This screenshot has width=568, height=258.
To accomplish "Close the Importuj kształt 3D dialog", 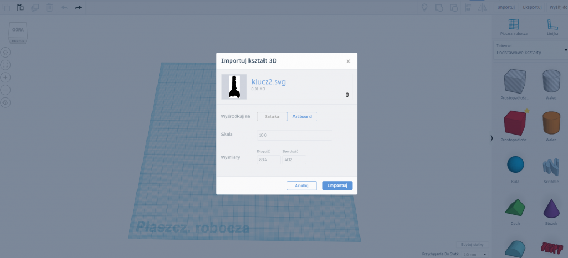I will [x=348, y=61].
